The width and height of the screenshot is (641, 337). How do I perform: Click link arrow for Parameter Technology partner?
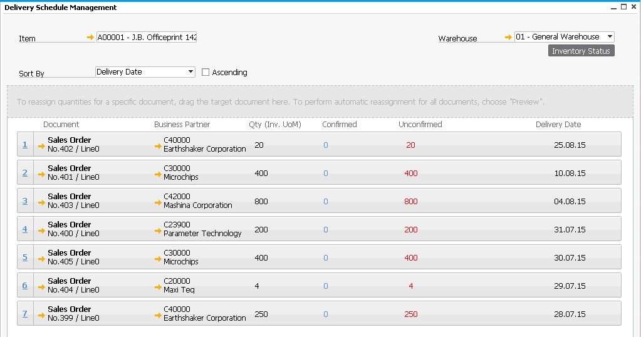[x=158, y=231]
